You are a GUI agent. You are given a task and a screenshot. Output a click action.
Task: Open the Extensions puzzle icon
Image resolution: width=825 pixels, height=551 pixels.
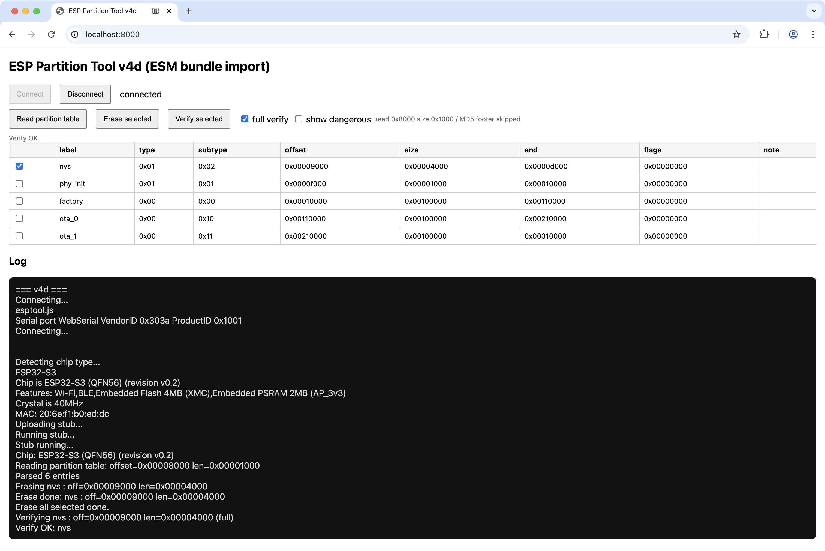tap(764, 34)
